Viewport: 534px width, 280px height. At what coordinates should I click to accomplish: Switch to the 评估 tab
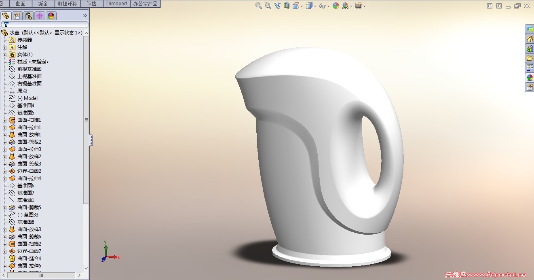coord(92,4)
